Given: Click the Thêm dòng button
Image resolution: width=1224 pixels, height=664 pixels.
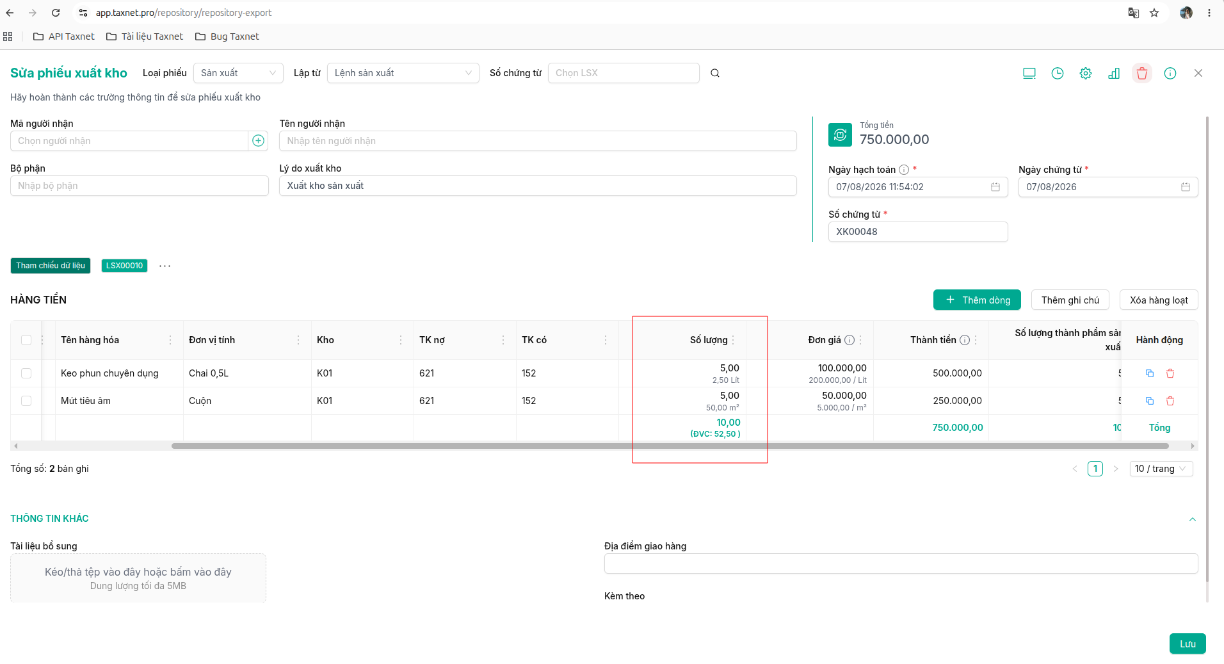Looking at the screenshot, I should [977, 300].
